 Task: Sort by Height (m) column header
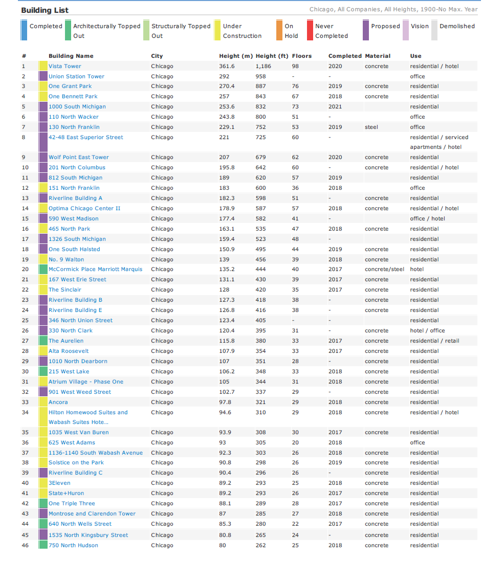pyautogui.click(x=236, y=56)
